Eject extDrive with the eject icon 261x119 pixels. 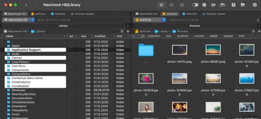[258, 20]
